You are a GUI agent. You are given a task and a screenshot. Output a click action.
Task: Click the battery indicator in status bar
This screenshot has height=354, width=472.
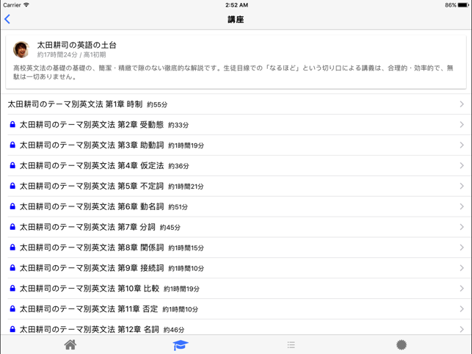[x=463, y=5]
